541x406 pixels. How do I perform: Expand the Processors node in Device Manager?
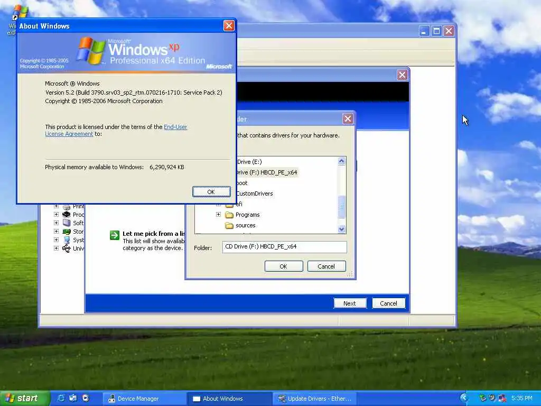pos(56,215)
